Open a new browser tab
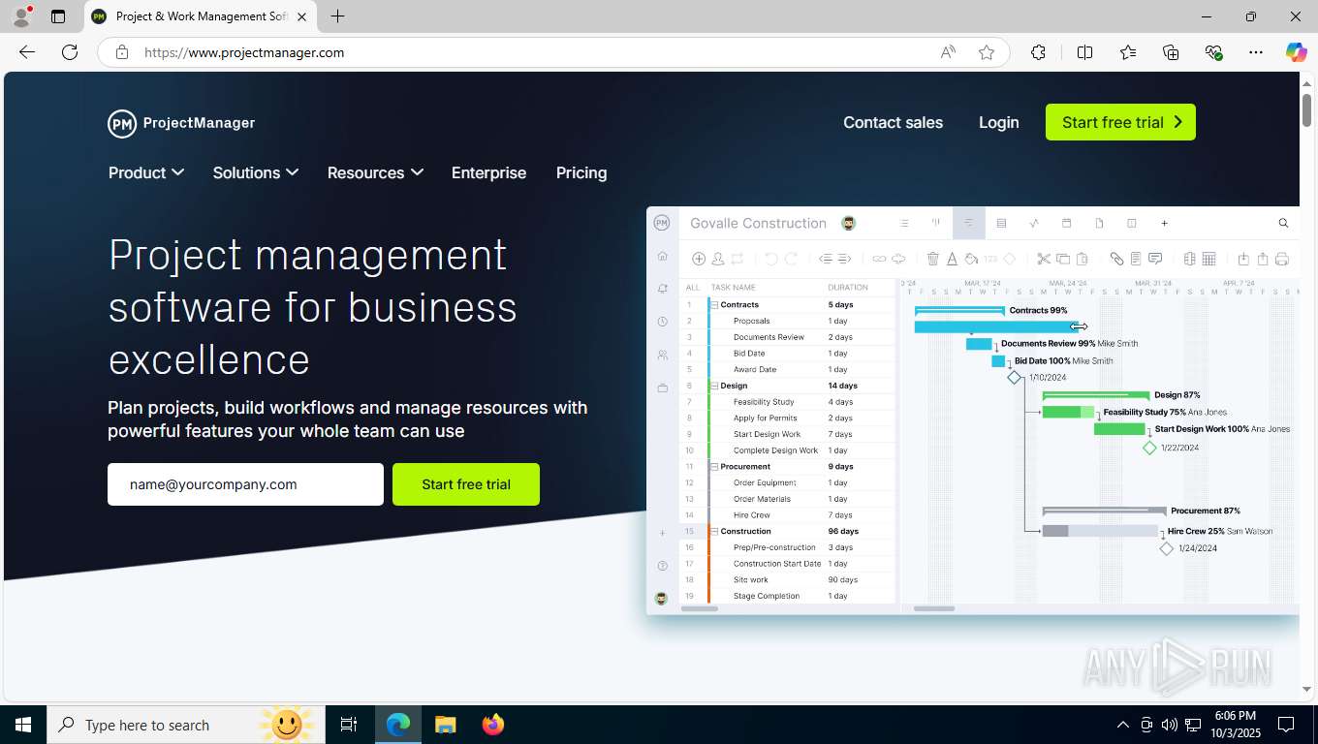Image resolution: width=1318 pixels, height=744 pixels. pos(337,16)
